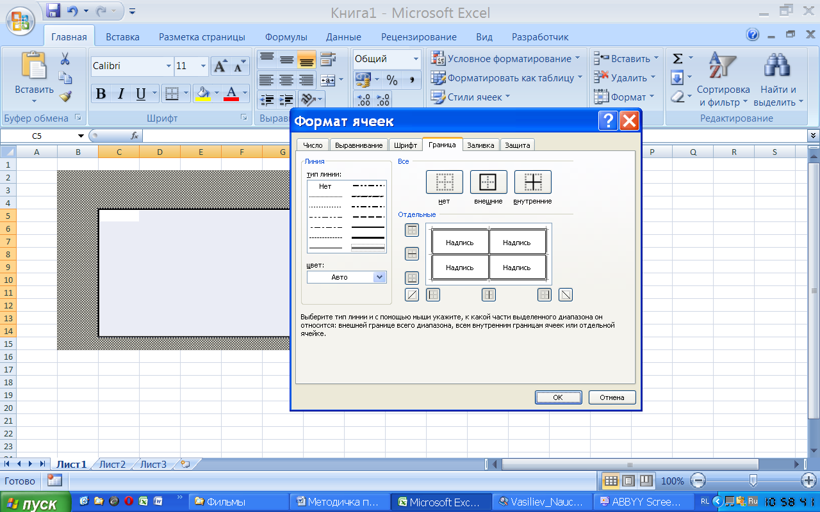Click the Name Box showing C5

click(x=44, y=136)
